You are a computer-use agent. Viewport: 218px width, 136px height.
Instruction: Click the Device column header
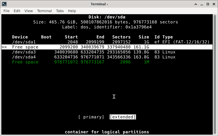[x=20, y=37]
